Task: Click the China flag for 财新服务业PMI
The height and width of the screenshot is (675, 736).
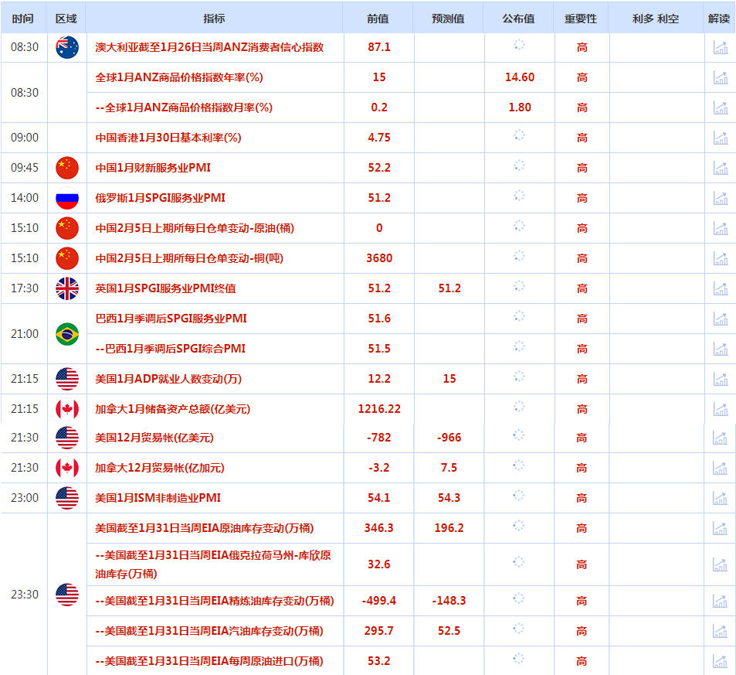Action: coord(67,168)
